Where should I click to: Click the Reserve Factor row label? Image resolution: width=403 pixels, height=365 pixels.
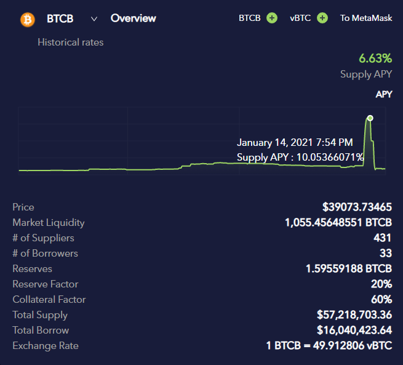tap(46, 284)
